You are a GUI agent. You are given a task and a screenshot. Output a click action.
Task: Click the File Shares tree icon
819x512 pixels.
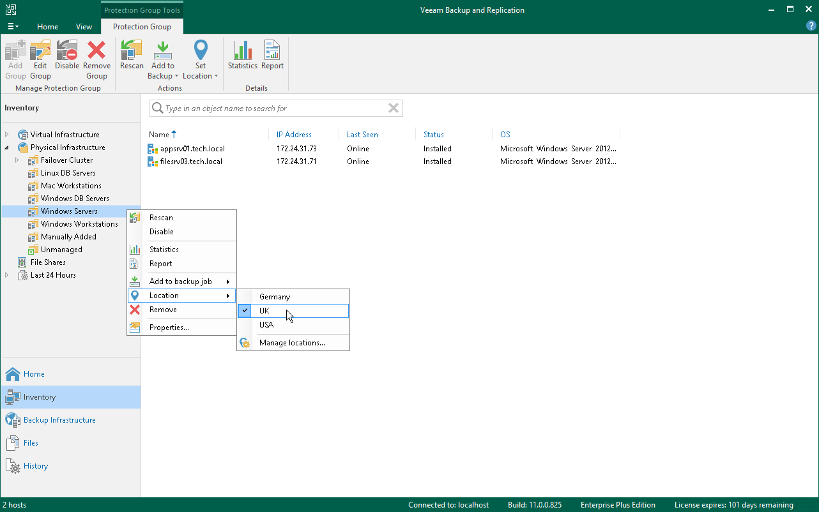pyautogui.click(x=23, y=262)
